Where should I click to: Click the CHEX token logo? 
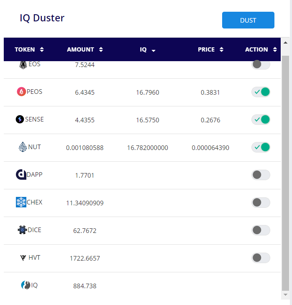pyautogui.click(x=21, y=202)
